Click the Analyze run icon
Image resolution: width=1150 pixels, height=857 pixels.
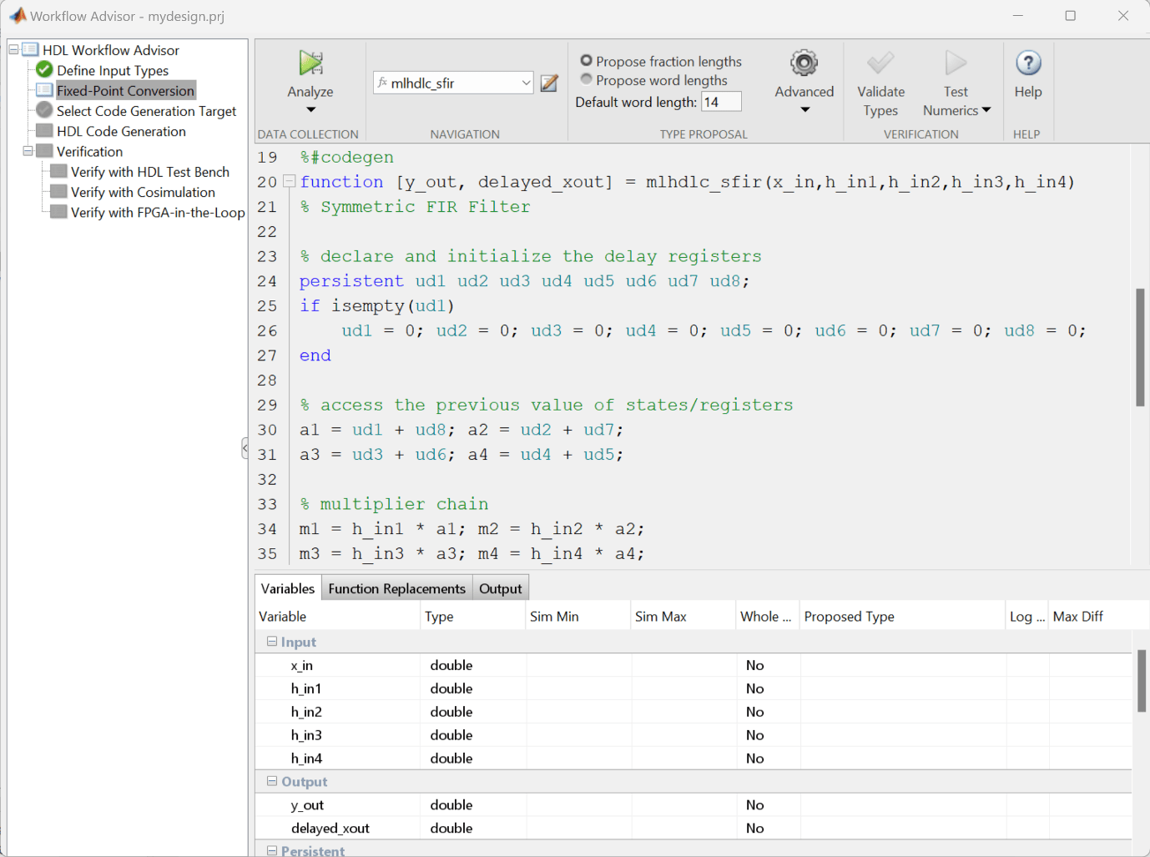tap(310, 63)
